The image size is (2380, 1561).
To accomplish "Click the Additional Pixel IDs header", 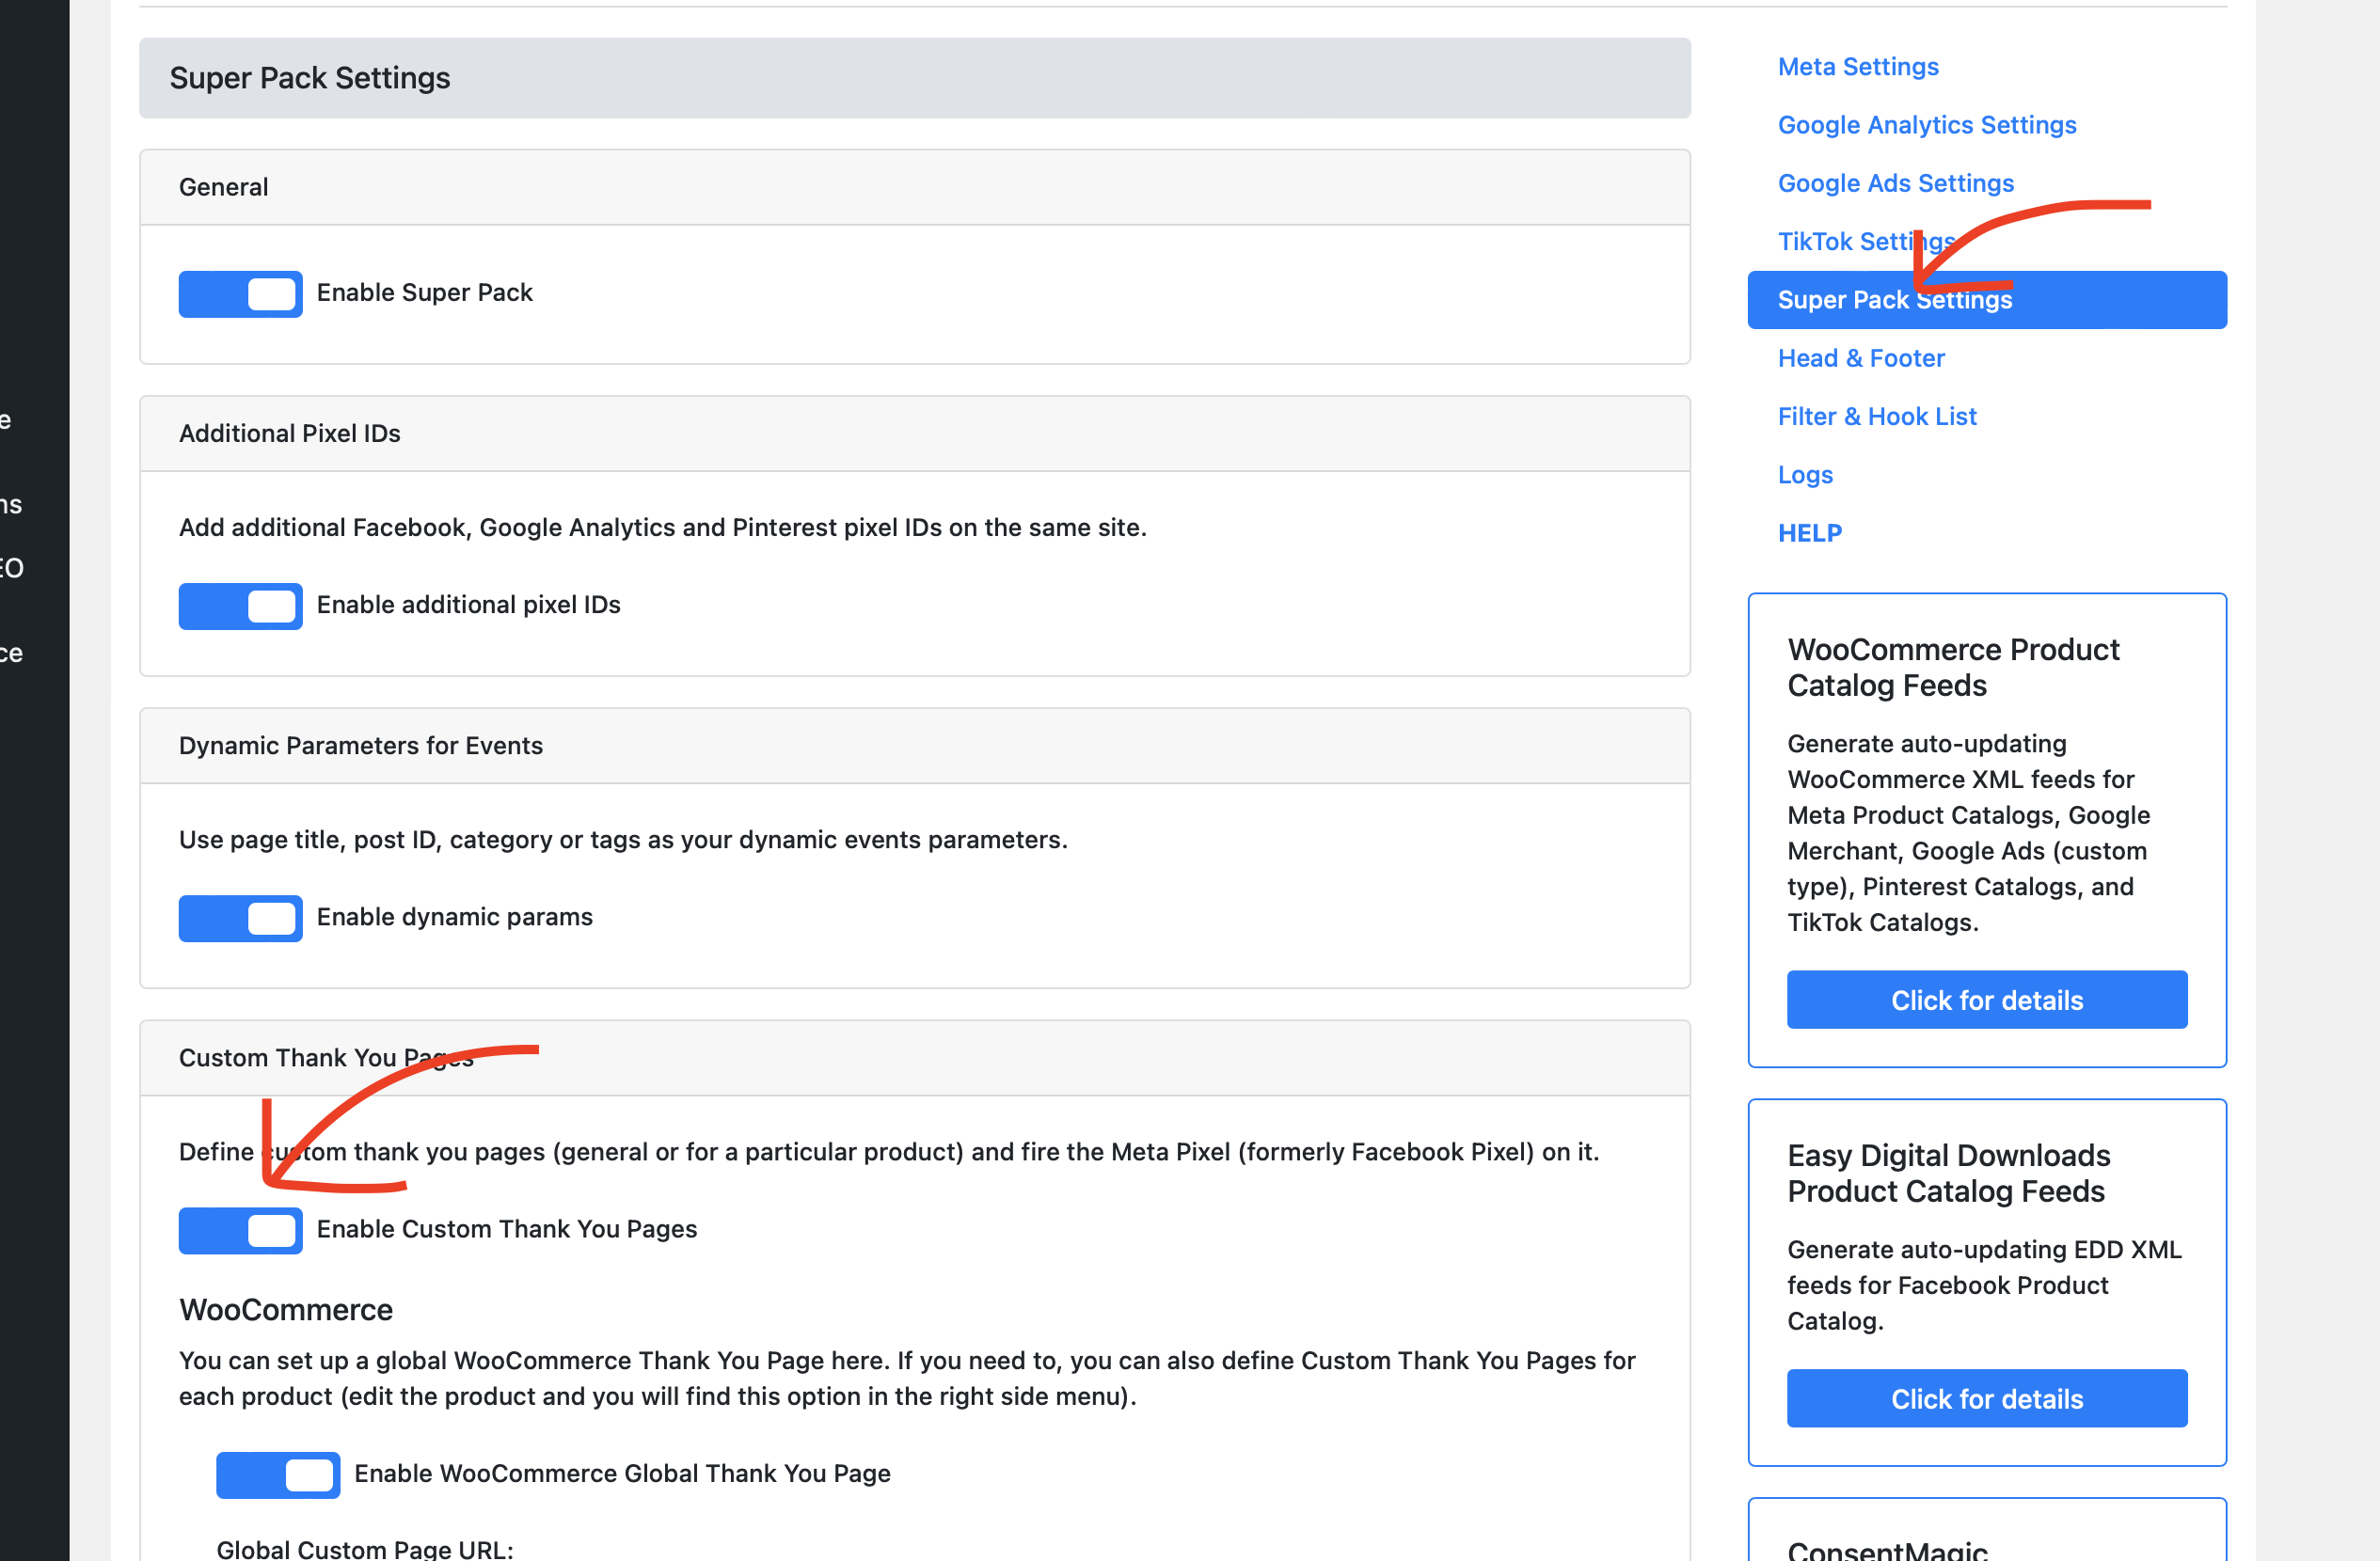I will [x=914, y=434].
